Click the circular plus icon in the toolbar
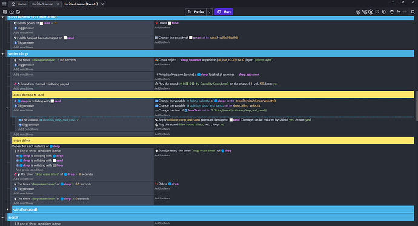Screen dimensions: 418x226 (384, 12)
